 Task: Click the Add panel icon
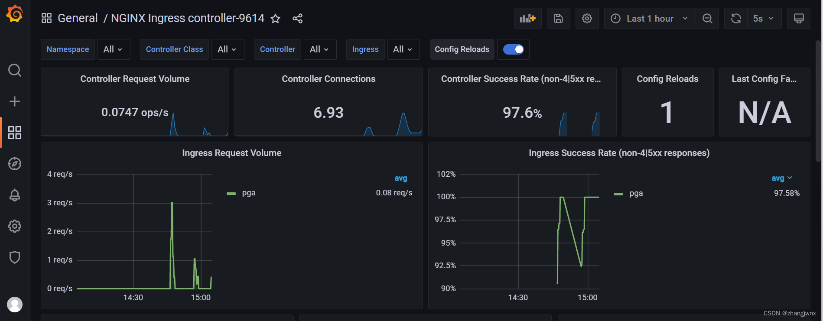[528, 18]
